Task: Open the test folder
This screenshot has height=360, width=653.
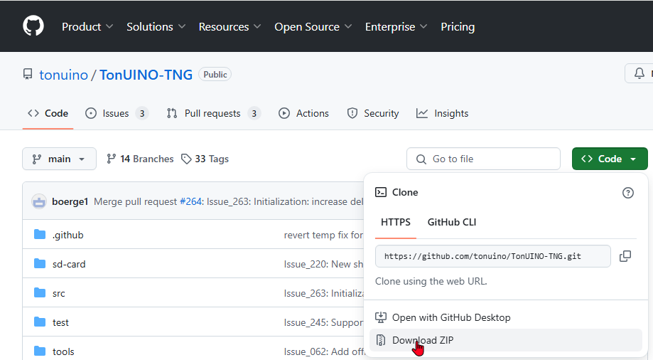Action: [x=60, y=323]
